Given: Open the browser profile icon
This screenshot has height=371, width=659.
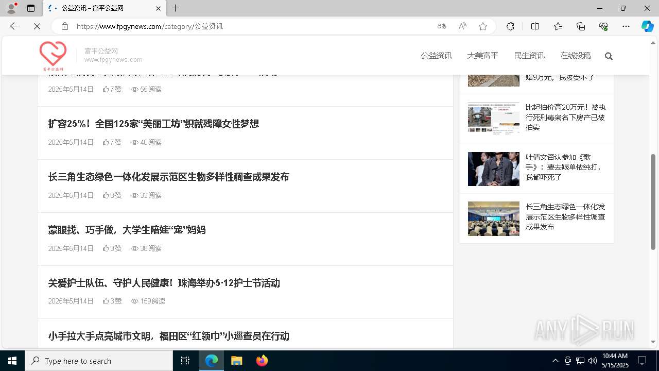Looking at the screenshot, I should tap(11, 8).
